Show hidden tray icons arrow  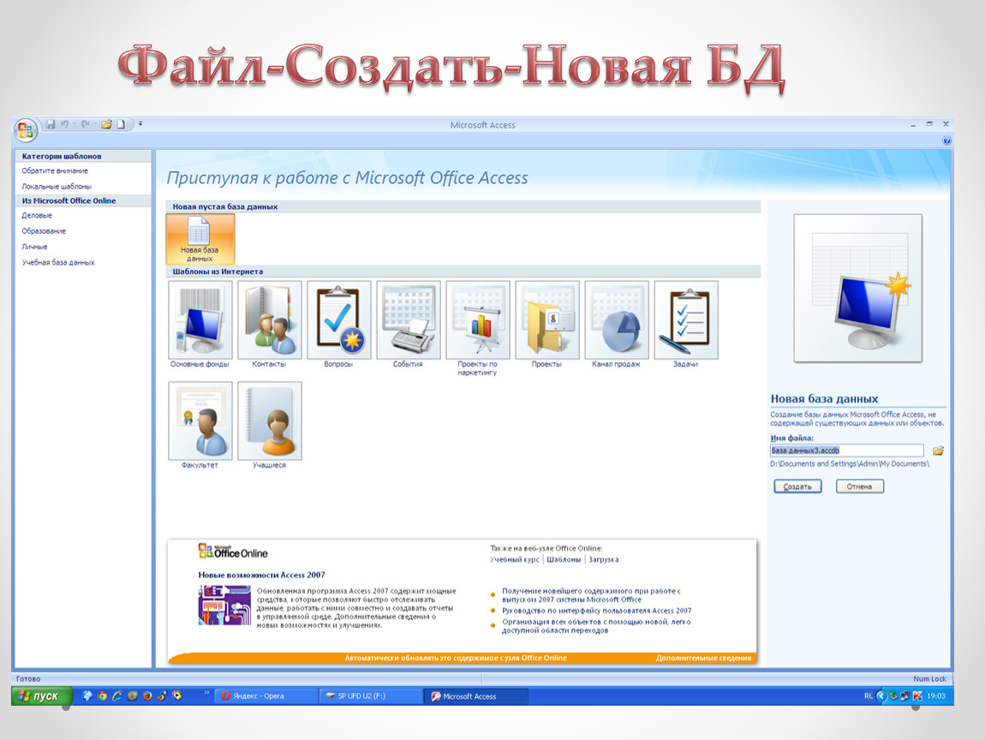tap(881, 696)
